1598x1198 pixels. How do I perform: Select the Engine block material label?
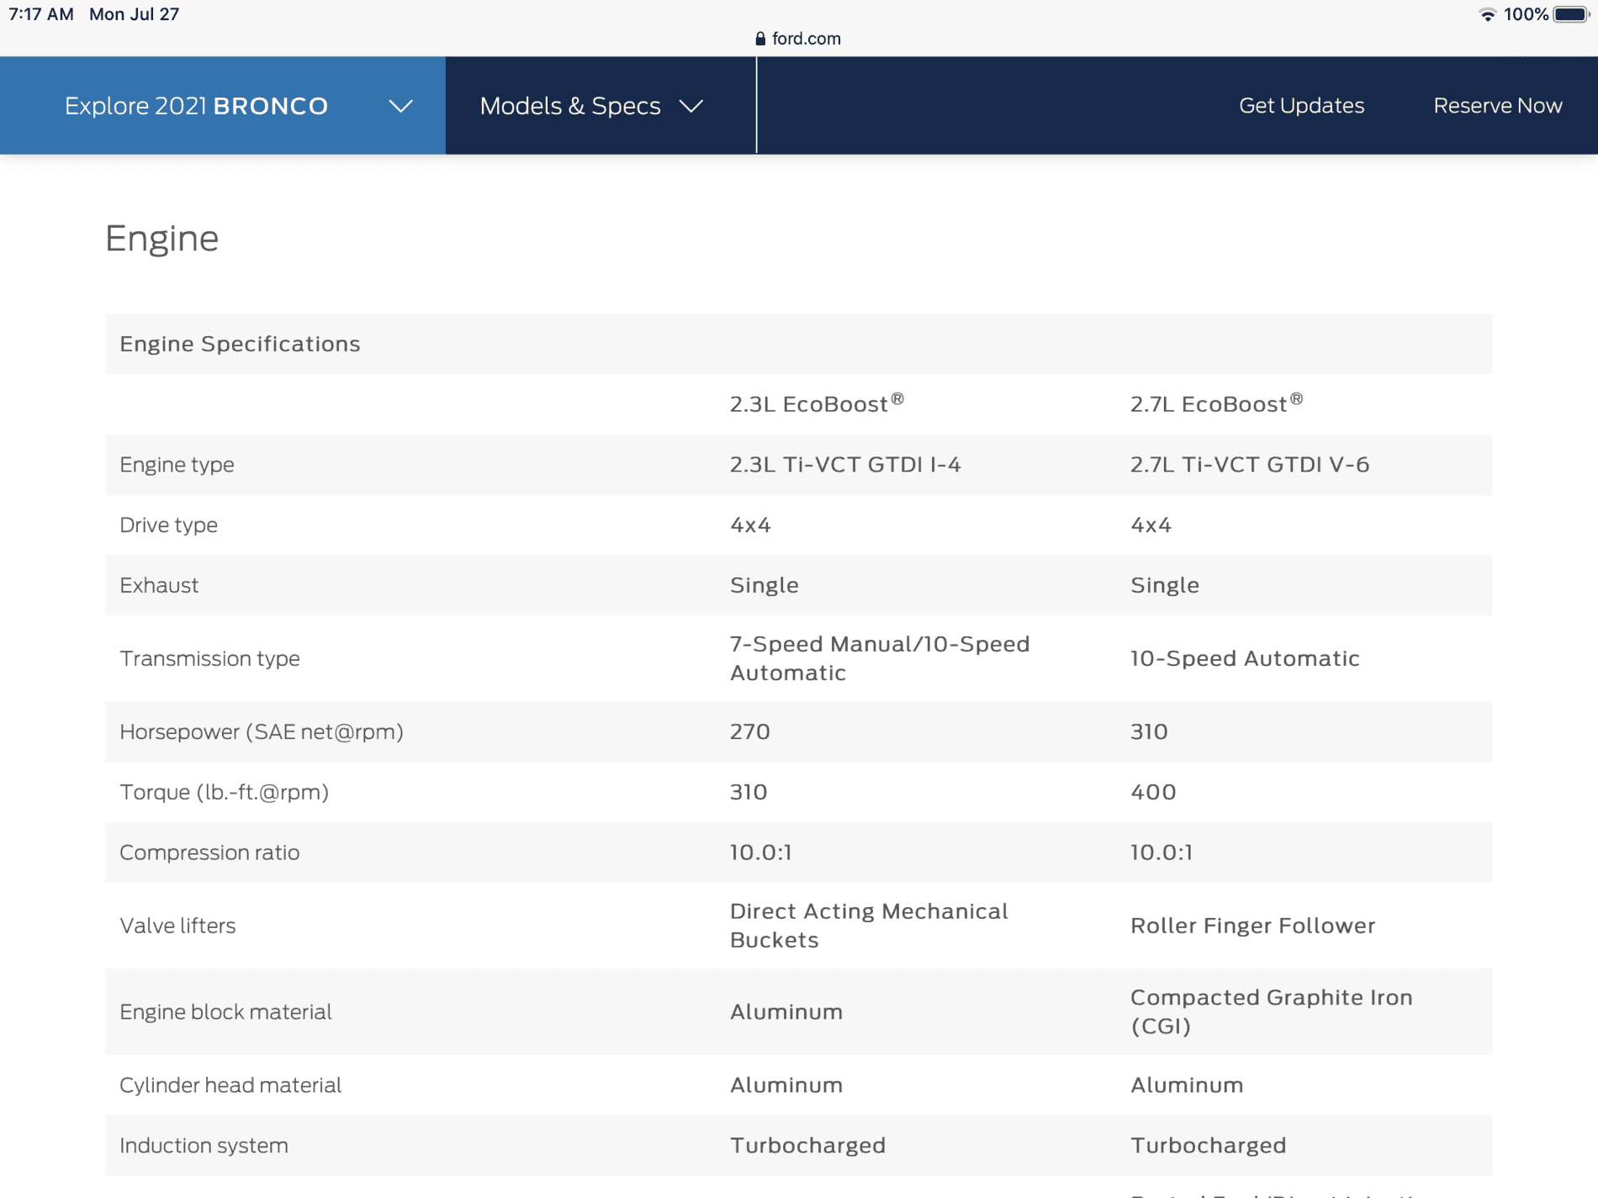[x=225, y=1012]
